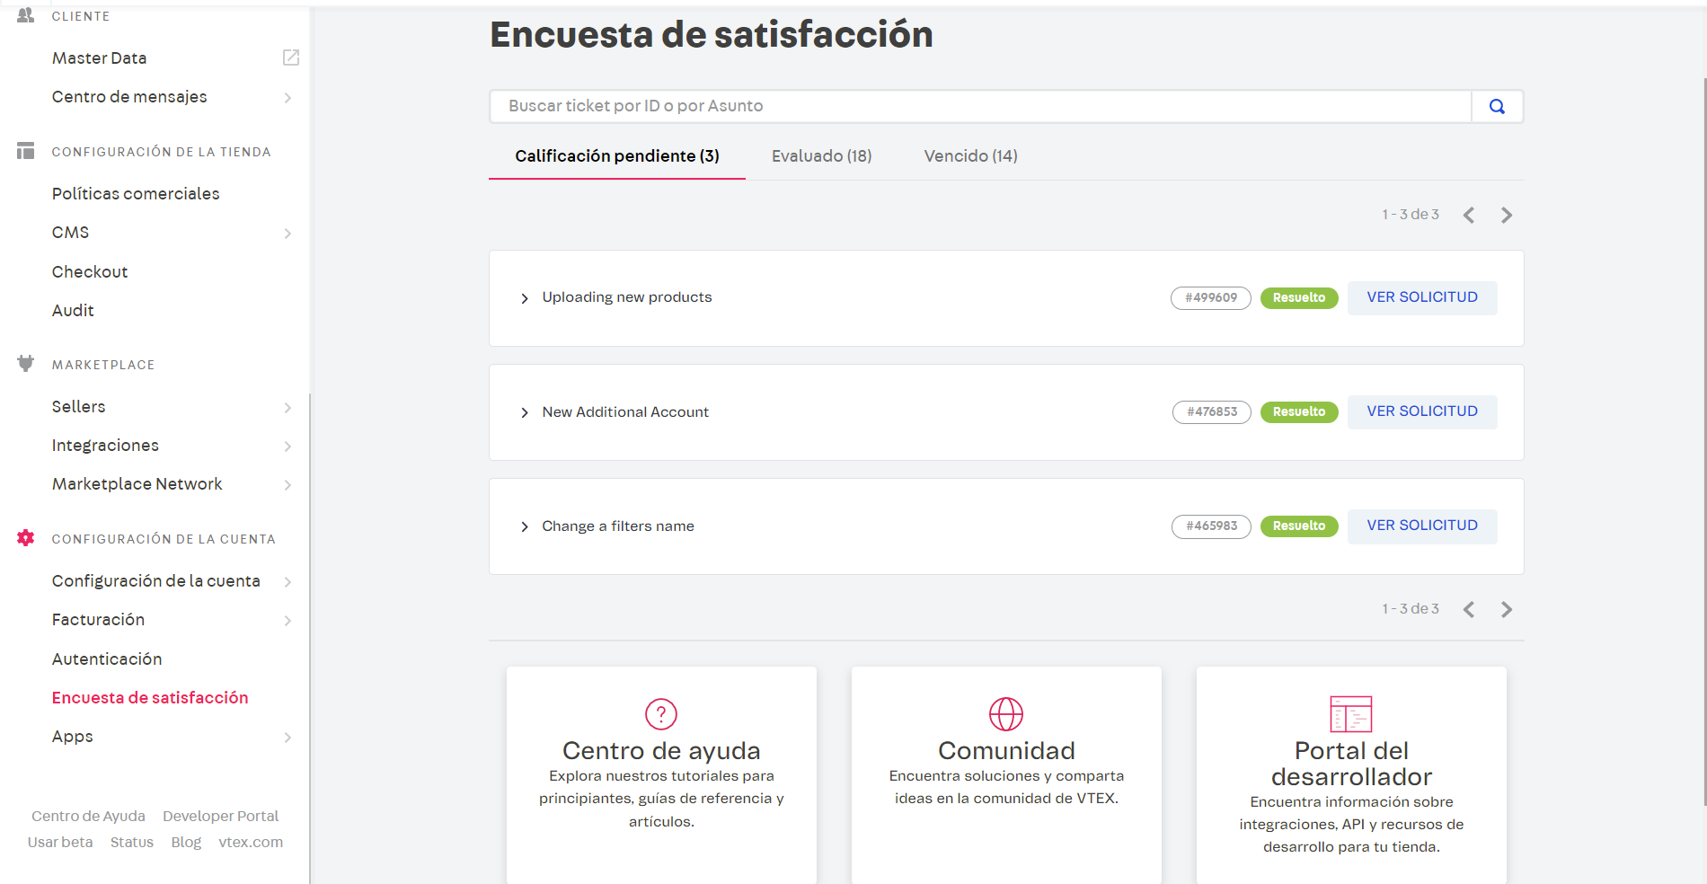Viewport: 1707px width, 884px height.
Task: Click the search magnifier icon
Action: (x=1497, y=106)
